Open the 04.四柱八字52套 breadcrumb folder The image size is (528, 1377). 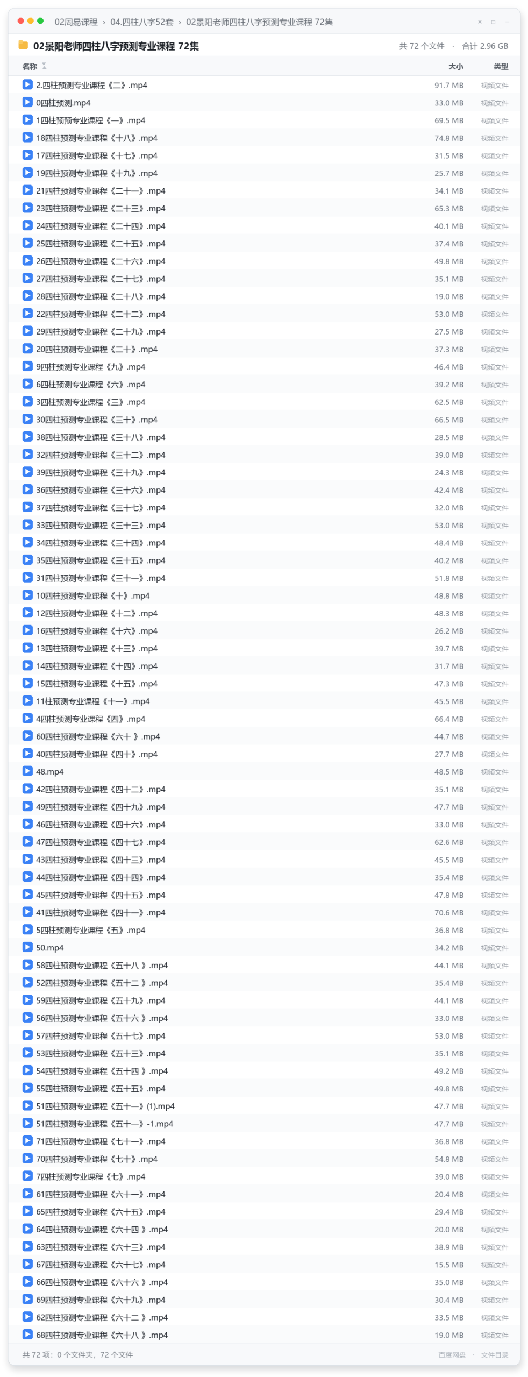click(x=142, y=22)
